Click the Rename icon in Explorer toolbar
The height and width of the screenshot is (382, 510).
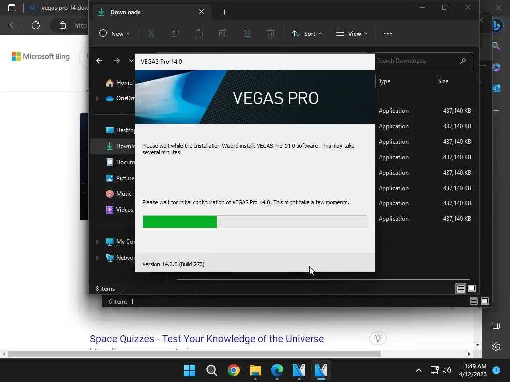coord(223,33)
